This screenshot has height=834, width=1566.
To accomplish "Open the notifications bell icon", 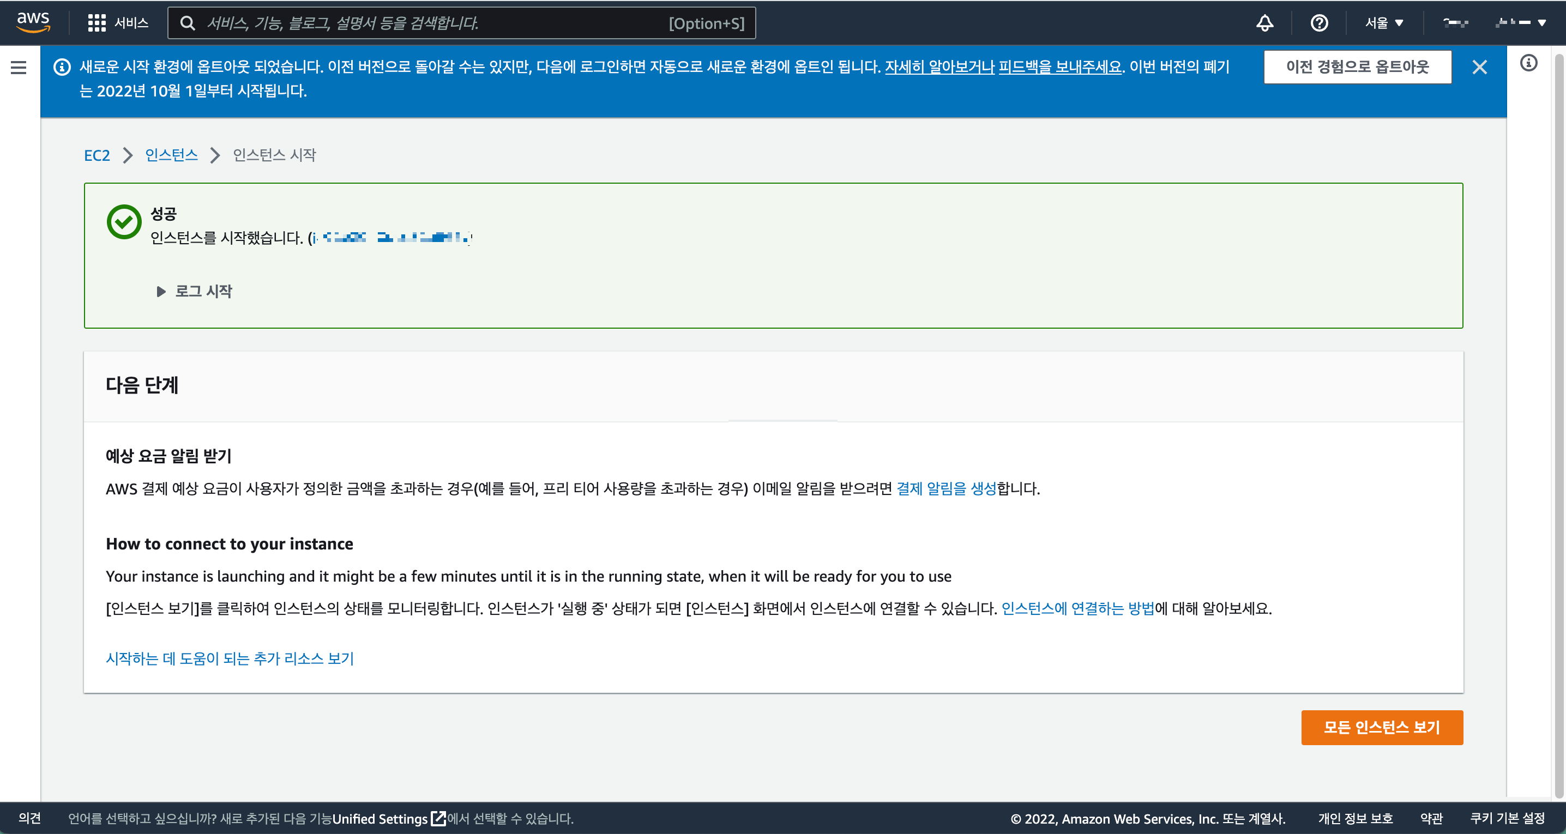I will 1264,23.
